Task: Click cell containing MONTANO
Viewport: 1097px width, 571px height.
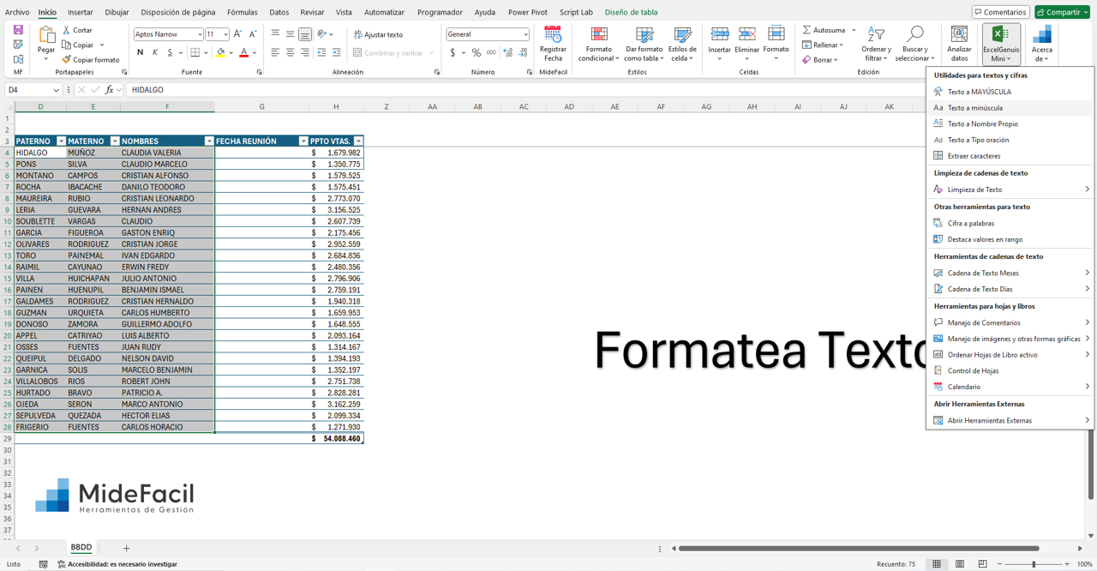Action: (39, 175)
